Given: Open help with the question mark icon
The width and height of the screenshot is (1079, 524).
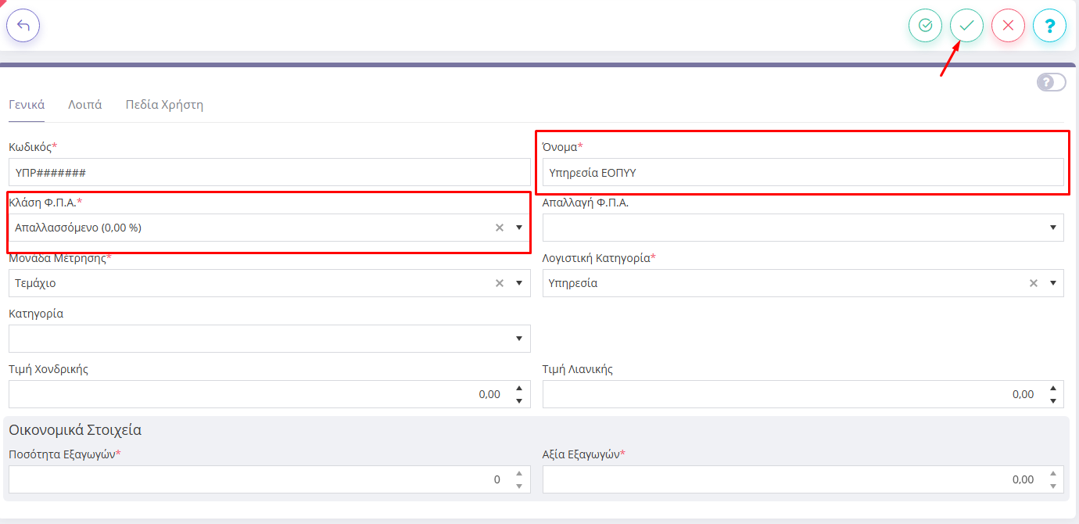Looking at the screenshot, I should [1049, 26].
